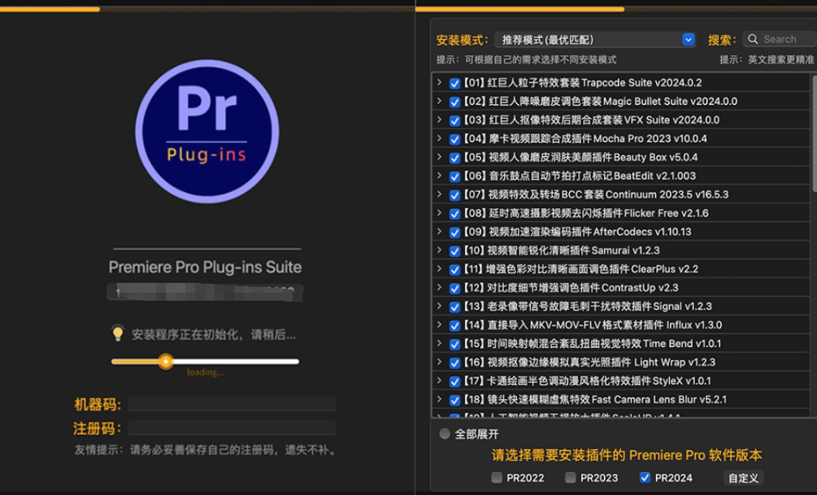Expand the Influx v1.3.0 row
817x495 pixels.
(x=439, y=324)
